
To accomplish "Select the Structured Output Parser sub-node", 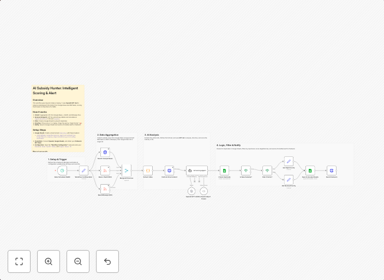I will click(204, 191).
